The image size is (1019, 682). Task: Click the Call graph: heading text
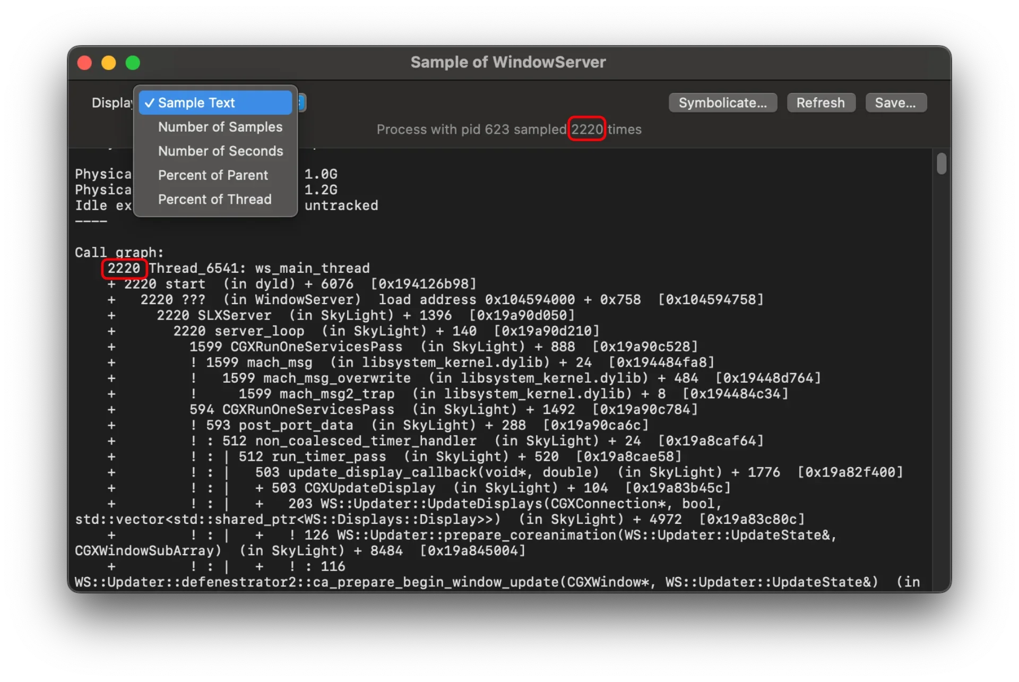tap(119, 253)
